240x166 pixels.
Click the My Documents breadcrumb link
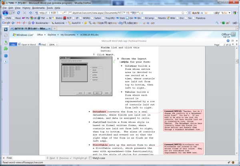(x=68, y=35)
